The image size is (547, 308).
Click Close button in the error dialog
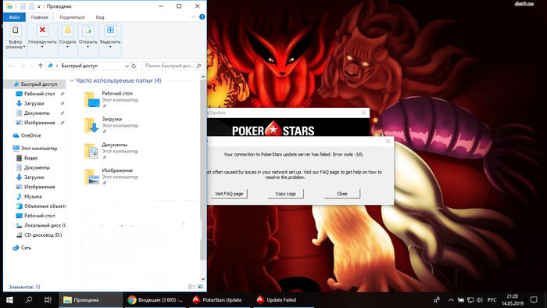[342, 194]
